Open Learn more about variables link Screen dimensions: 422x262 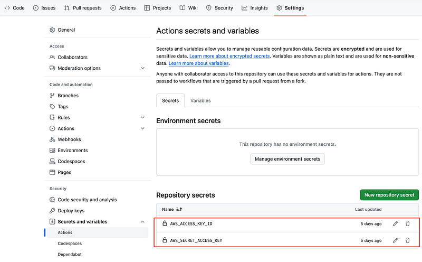click(x=199, y=63)
